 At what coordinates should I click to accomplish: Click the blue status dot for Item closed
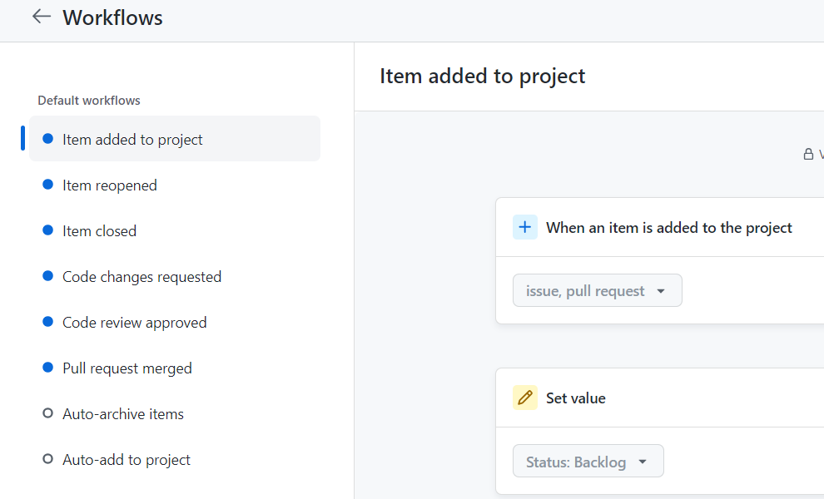47,230
